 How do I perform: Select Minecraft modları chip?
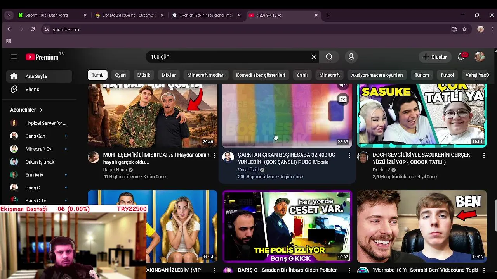coord(206,75)
